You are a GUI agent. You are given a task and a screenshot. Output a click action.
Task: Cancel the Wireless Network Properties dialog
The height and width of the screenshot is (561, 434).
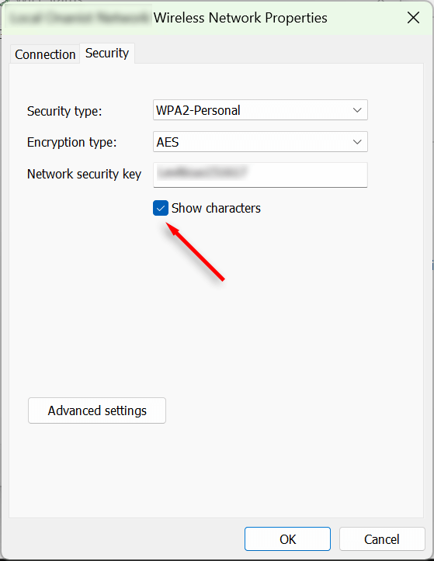coord(382,538)
